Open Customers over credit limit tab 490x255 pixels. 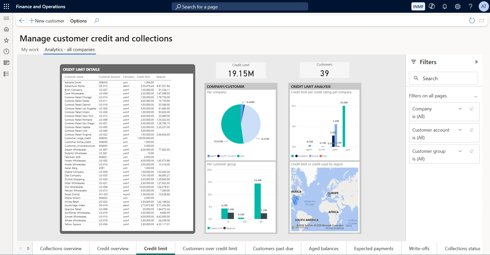coord(210,248)
